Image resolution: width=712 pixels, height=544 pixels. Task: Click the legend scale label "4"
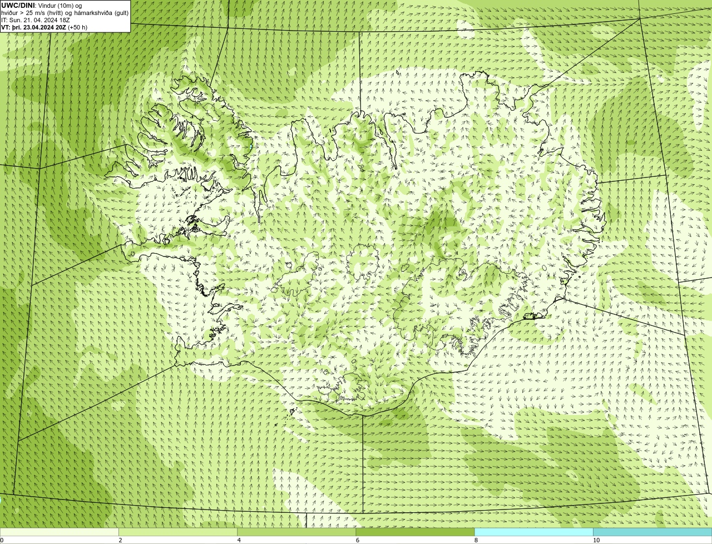point(239,540)
